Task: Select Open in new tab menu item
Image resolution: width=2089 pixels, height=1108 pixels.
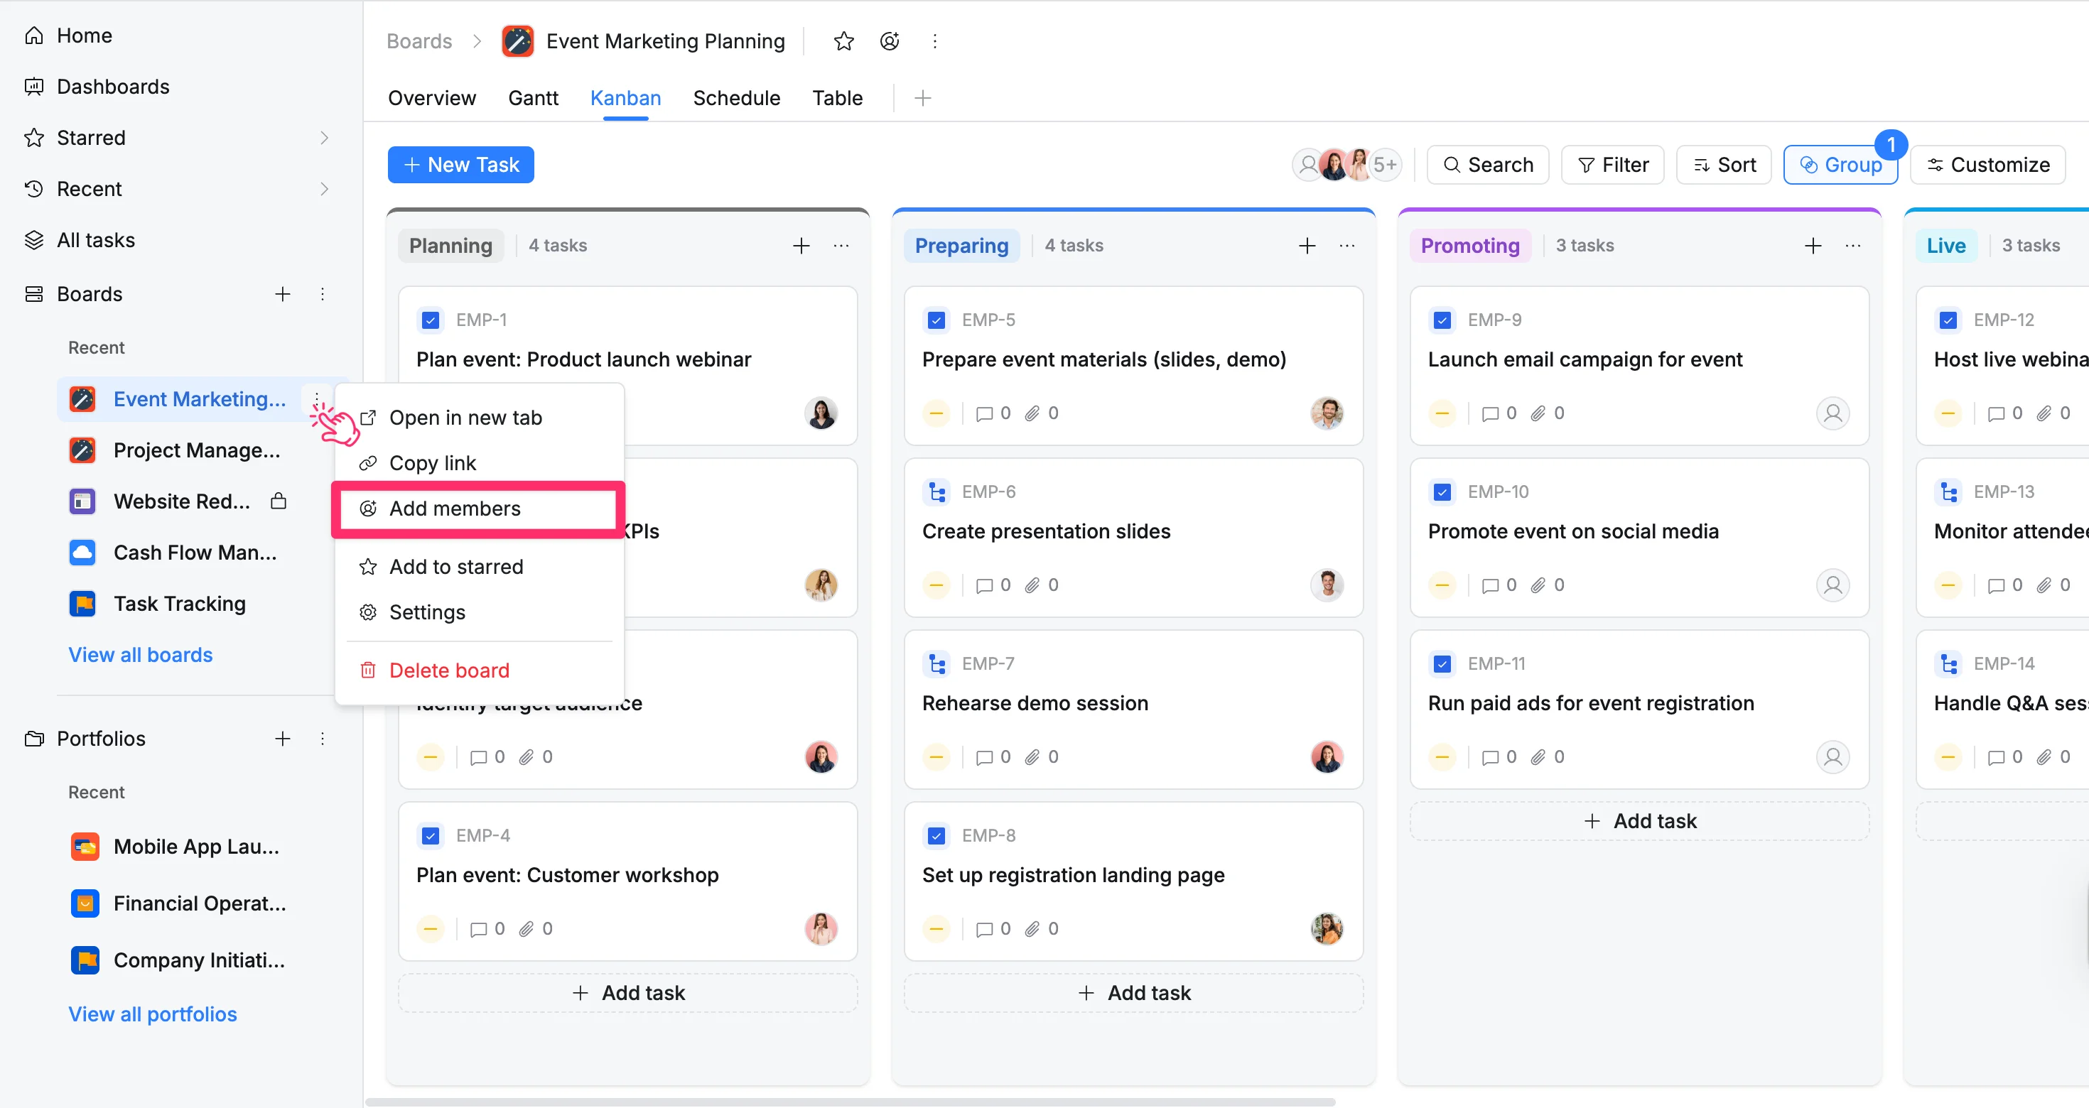Action: pos(480,418)
